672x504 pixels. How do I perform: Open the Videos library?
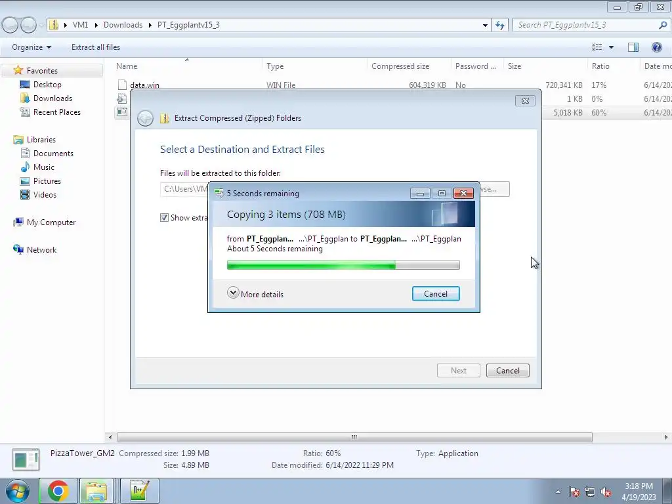(x=45, y=194)
